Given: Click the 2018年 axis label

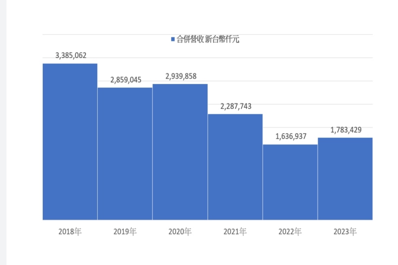Looking at the screenshot, I should (70, 232).
